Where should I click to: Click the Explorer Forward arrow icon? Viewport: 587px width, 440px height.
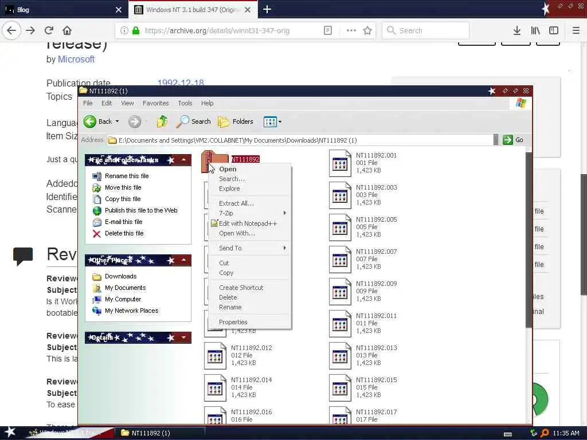[x=135, y=121]
